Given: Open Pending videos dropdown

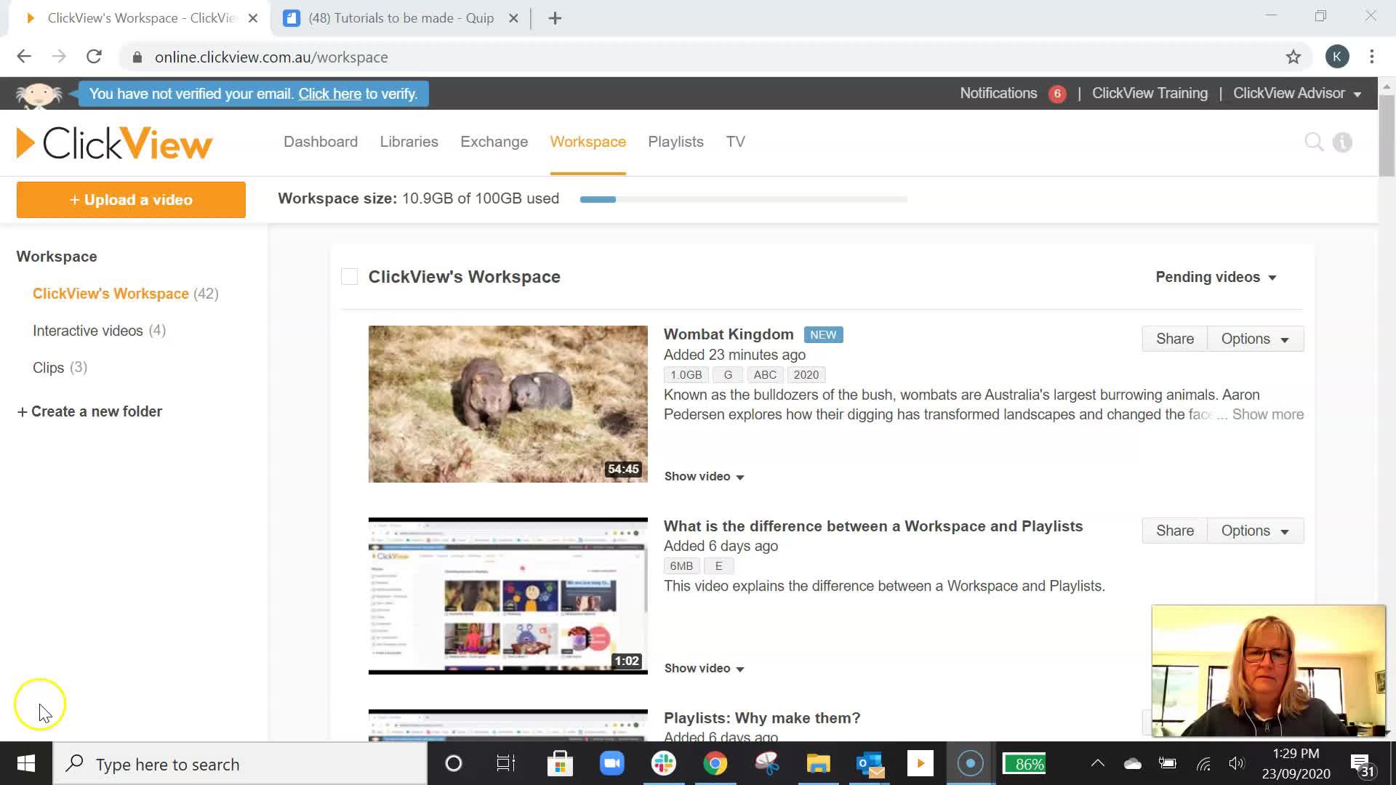Looking at the screenshot, I should pyautogui.click(x=1216, y=277).
